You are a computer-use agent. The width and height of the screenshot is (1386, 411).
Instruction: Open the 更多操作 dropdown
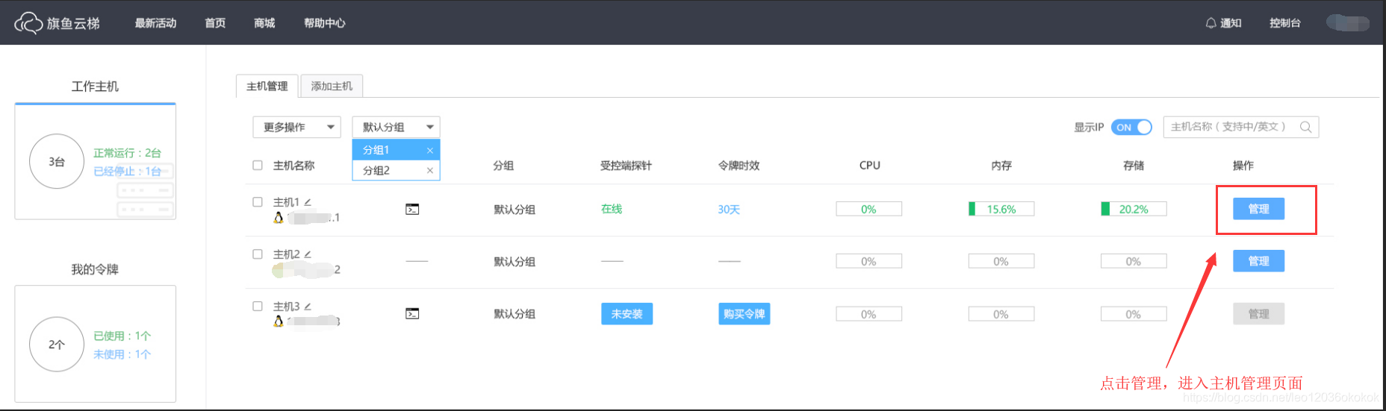(297, 128)
